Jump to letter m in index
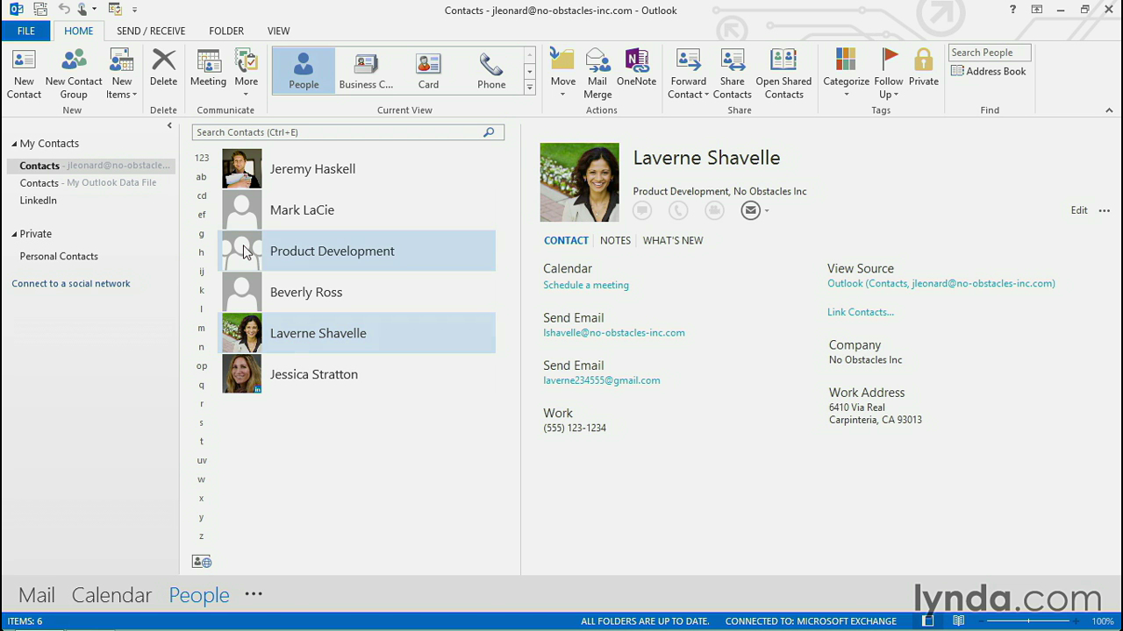The height and width of the screenshot is (631, 1123). tap(202, 328)
